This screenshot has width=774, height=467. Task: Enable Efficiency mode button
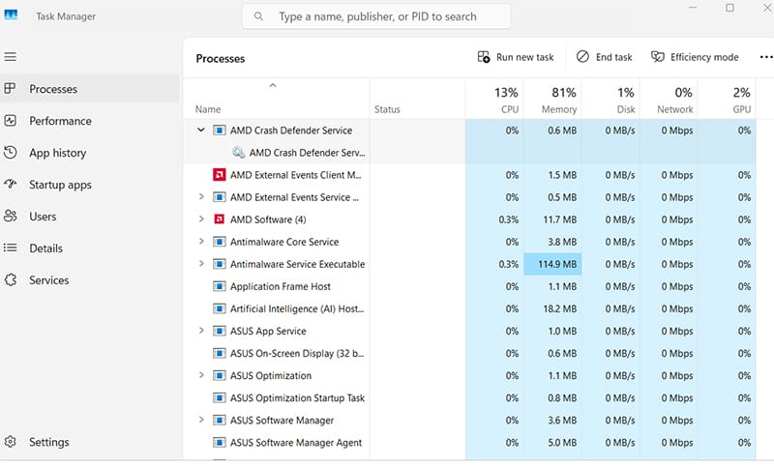(x=695, y=57)
